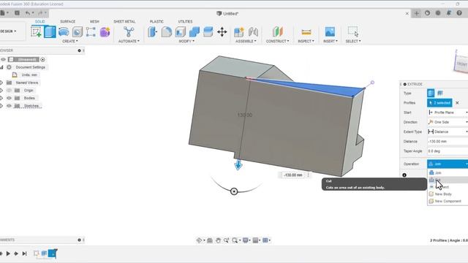The width and height of the screenshot is (468, 263).
Task: Switch to the Sheet Metal tab
Action: click(x=124, y=21)
